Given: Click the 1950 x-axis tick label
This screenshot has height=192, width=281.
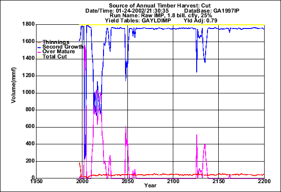Looking at the screenshot, I should point(35,181).
